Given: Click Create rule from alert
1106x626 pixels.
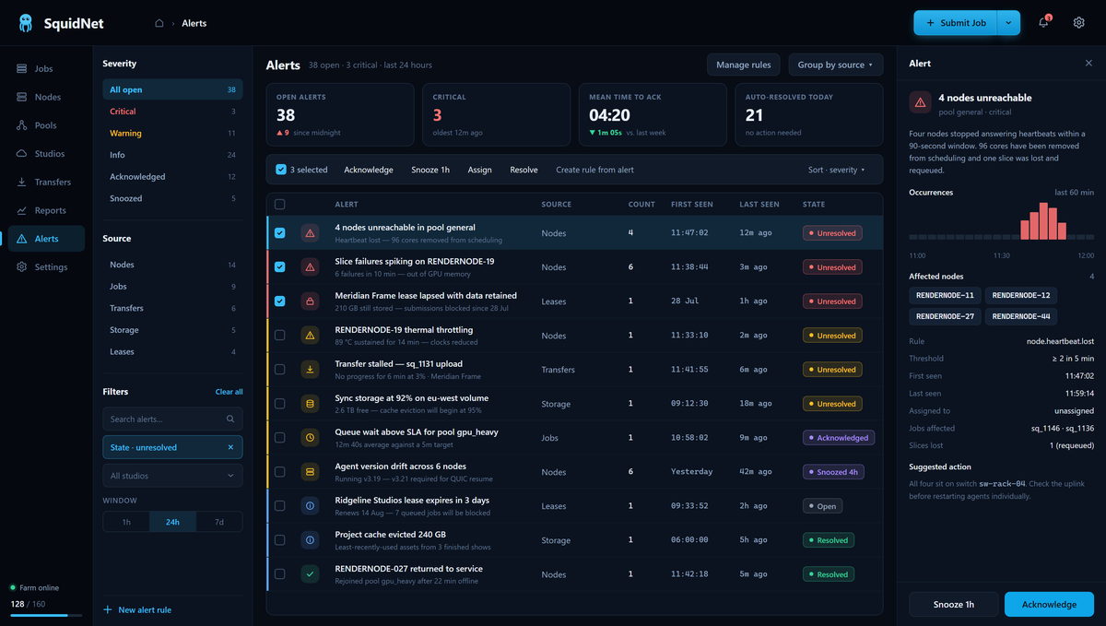Looking at the screenshot, I should (x=594, y=170).
